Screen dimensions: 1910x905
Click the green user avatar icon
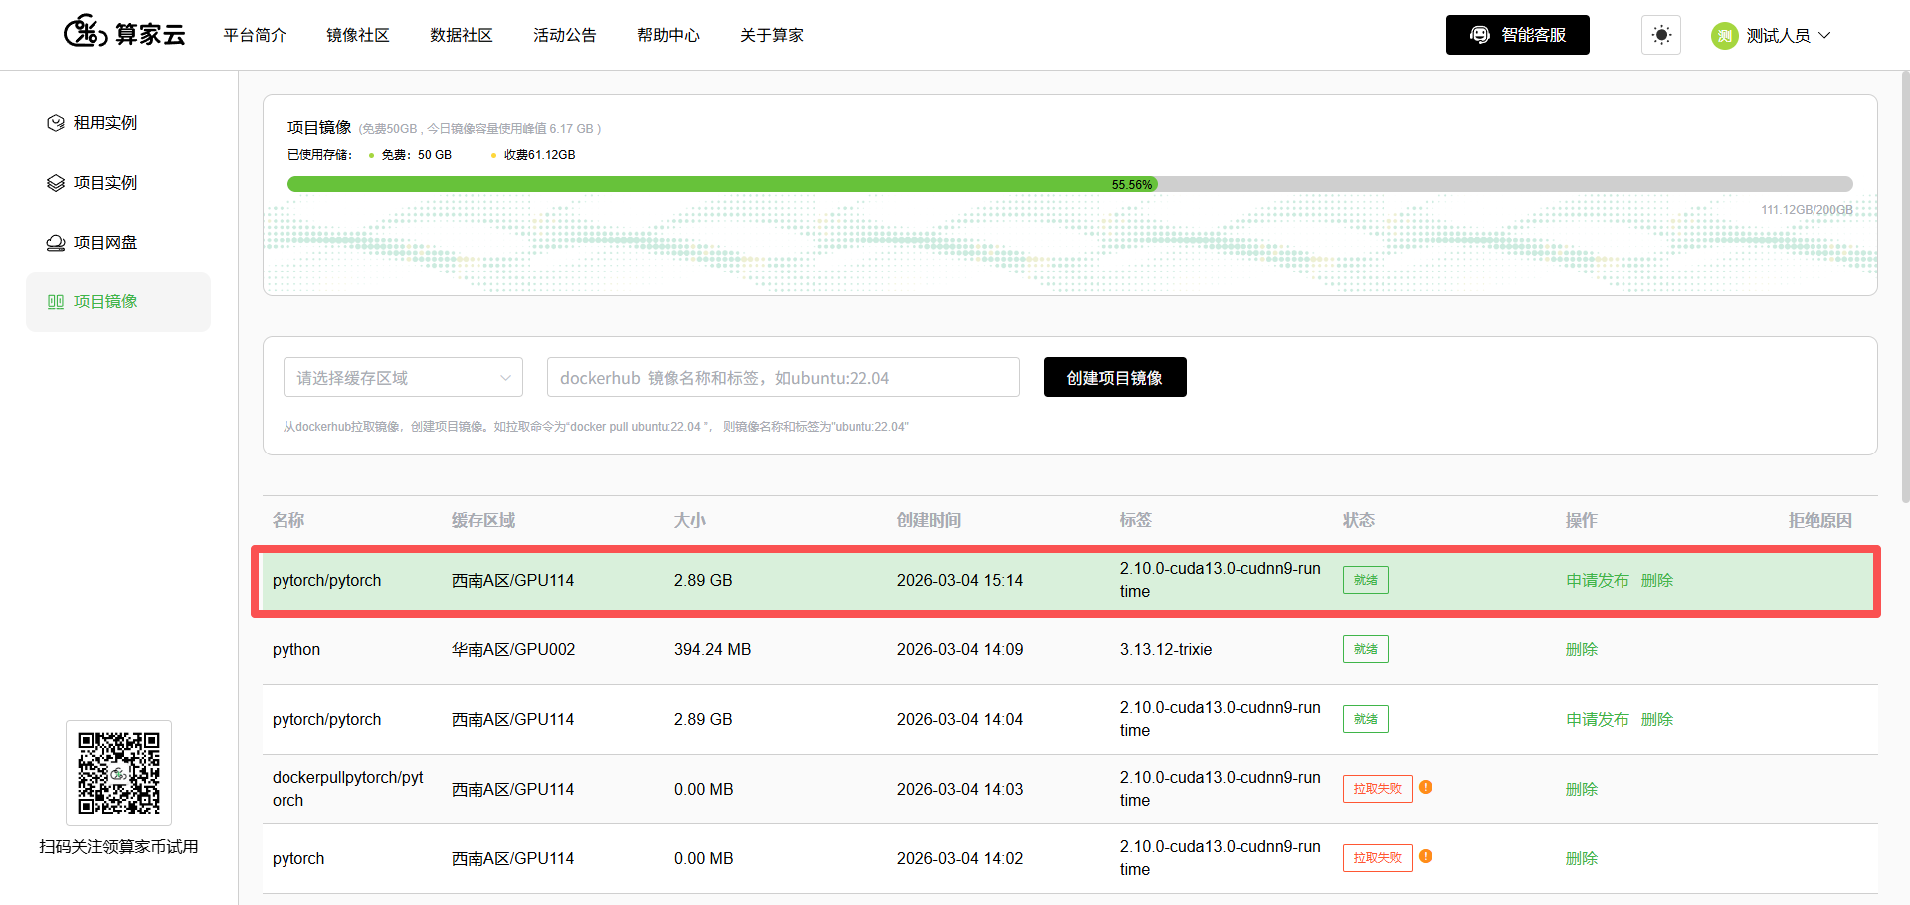click(1725, 36)
